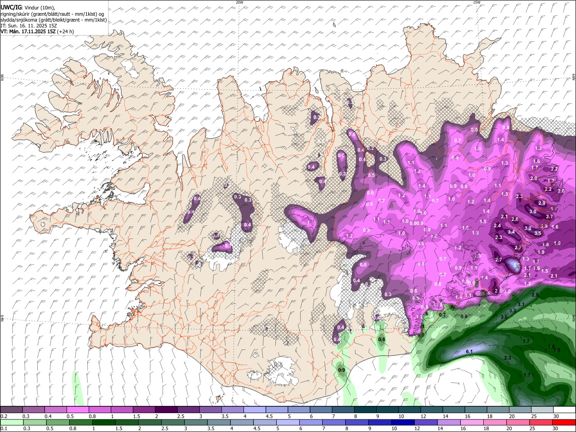Choose the 25 red-pink lower-scale swatch
The width and height of the screenshot is (576, 432).
pos(540,422)
